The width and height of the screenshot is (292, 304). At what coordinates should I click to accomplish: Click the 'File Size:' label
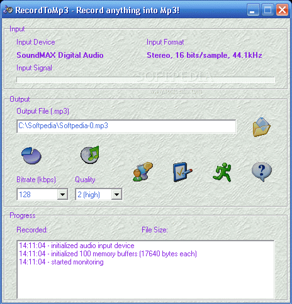coord(155,230)
